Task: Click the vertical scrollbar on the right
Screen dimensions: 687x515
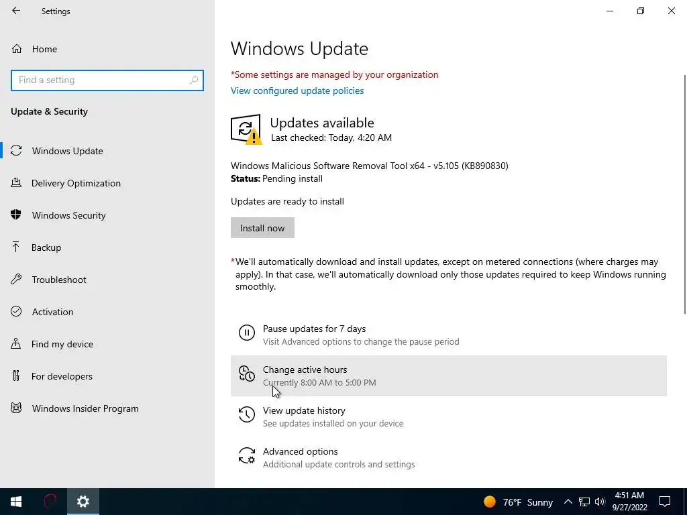Action: (684, 194)
